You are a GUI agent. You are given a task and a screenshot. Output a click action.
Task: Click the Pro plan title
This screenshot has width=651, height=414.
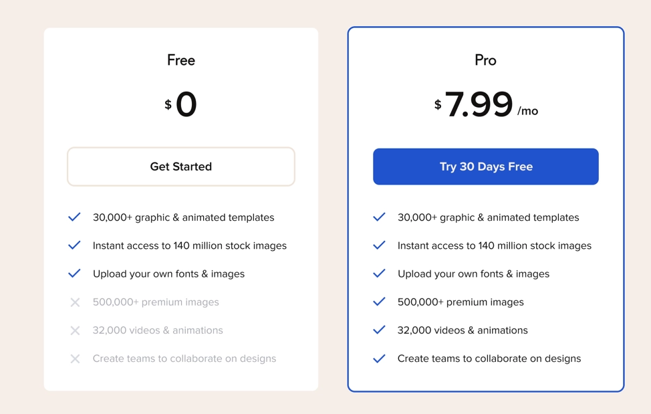[x=485, y=60]
